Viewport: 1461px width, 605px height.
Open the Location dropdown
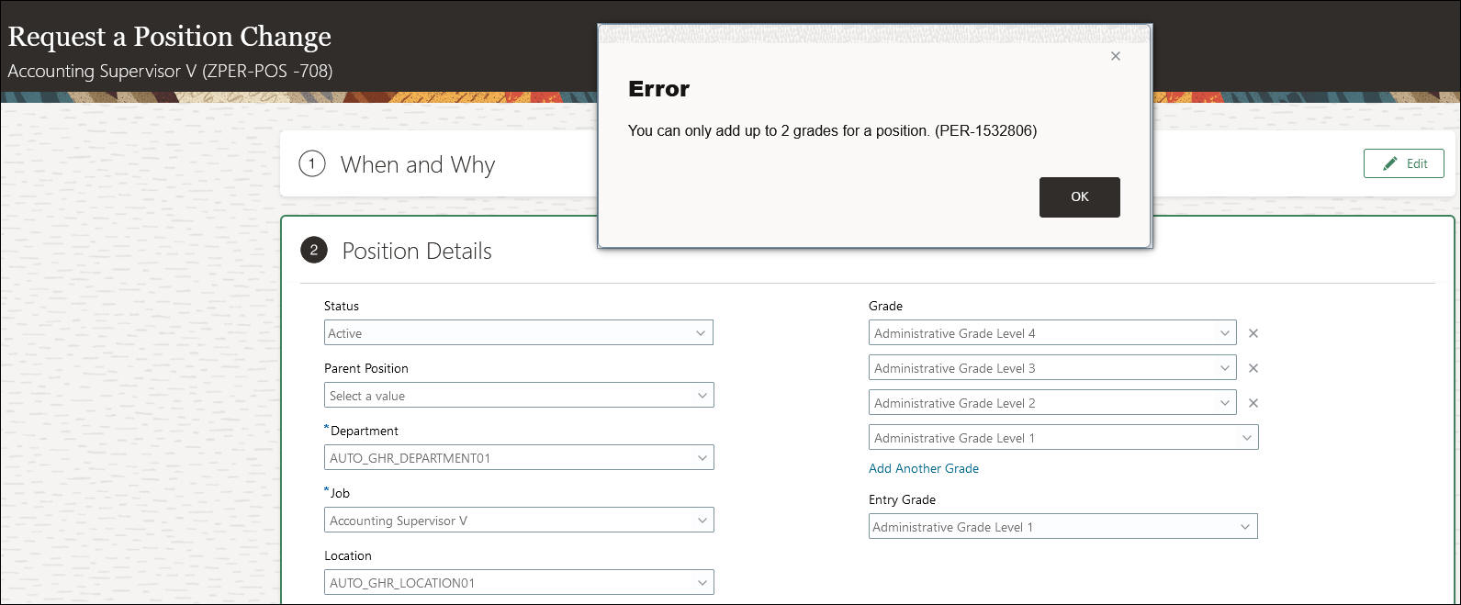(x=518, y=583)
